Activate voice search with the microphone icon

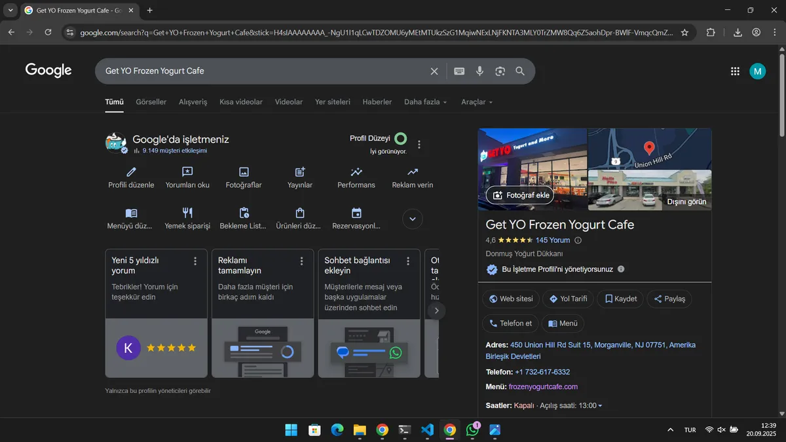tap(479, 71)
